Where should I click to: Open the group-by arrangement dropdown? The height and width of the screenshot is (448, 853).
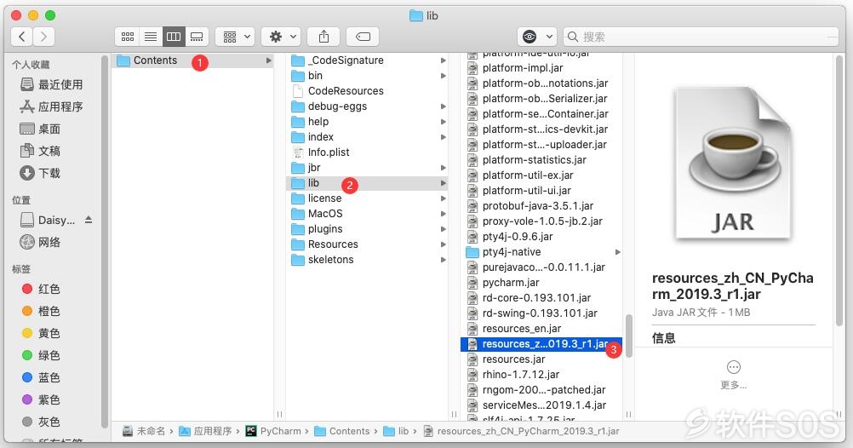pyautogui.click(x=235, y=37)
